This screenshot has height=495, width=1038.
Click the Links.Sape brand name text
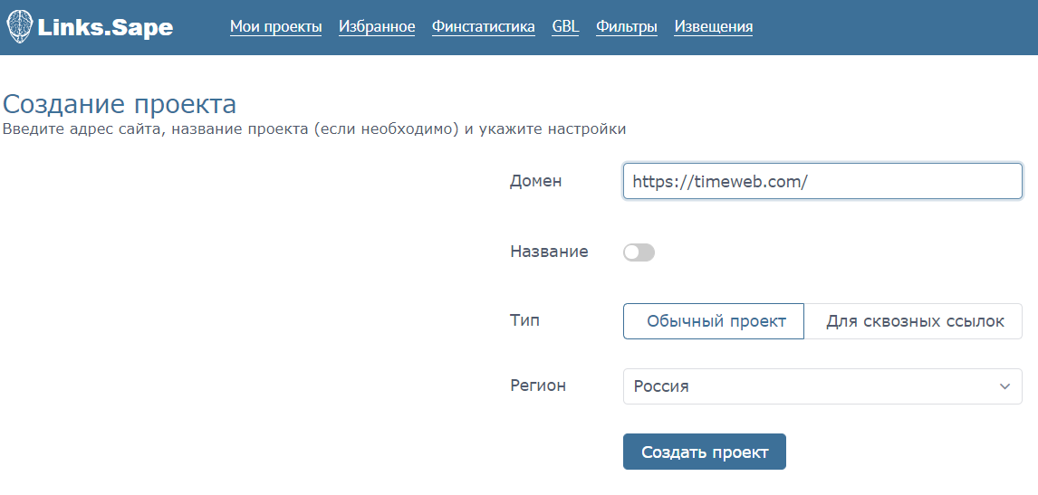[105, 28]
